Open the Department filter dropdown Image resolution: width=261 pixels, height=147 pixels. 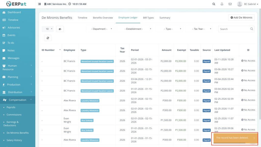point(100,29)
